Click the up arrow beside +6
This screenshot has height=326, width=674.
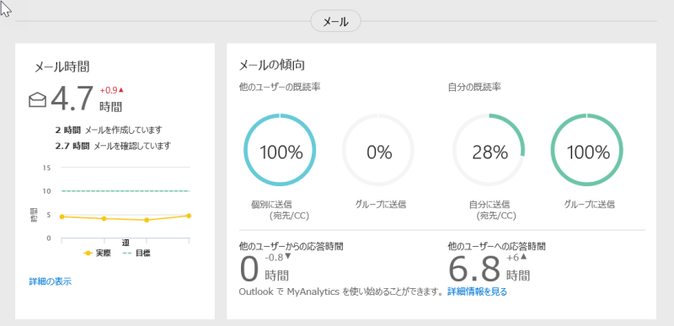click(x=523, y=257)
